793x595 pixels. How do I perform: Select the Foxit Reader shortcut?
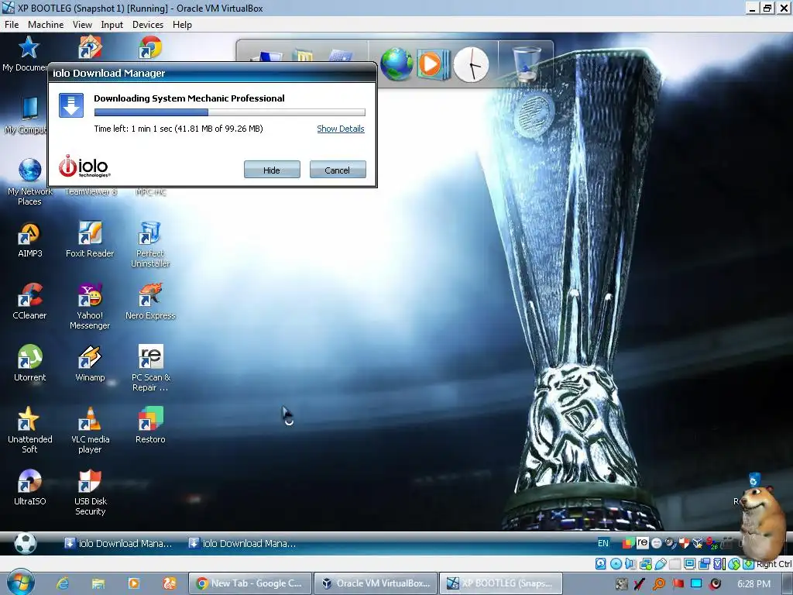[x=90, y=233]
